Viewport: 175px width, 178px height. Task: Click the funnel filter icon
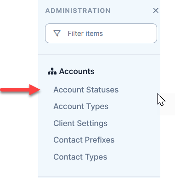(x=57, y=33)
